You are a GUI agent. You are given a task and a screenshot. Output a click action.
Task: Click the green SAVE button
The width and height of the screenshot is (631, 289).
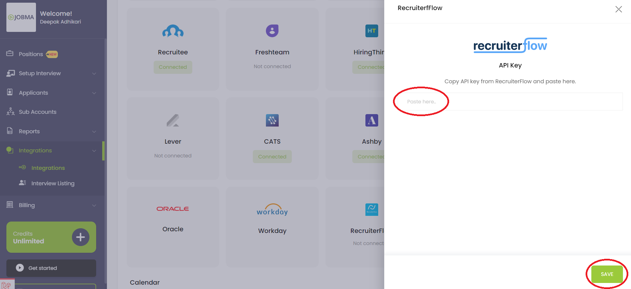point(607,274)
